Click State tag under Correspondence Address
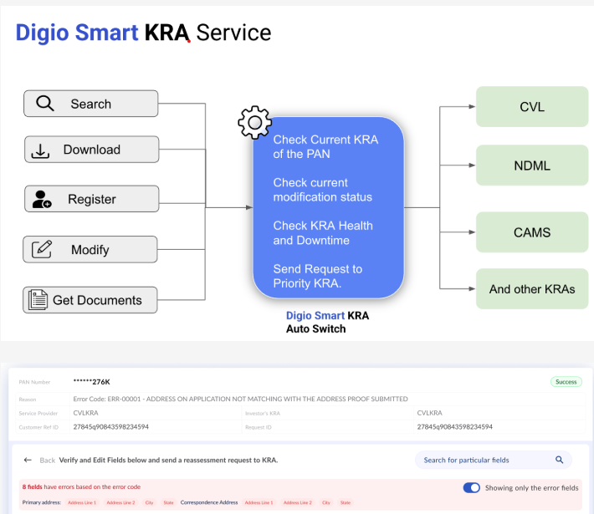The image size is (594, 514). coord(345,502)
